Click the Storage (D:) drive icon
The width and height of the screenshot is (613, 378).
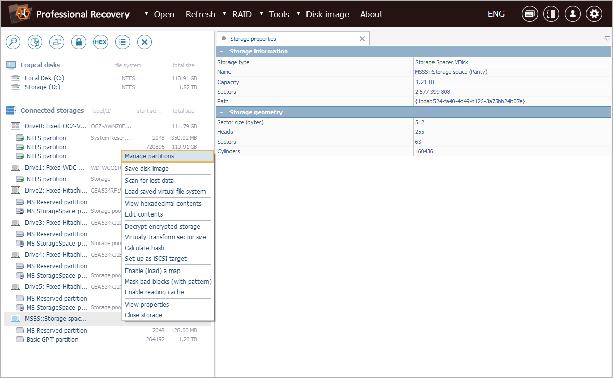pos(15,87)
